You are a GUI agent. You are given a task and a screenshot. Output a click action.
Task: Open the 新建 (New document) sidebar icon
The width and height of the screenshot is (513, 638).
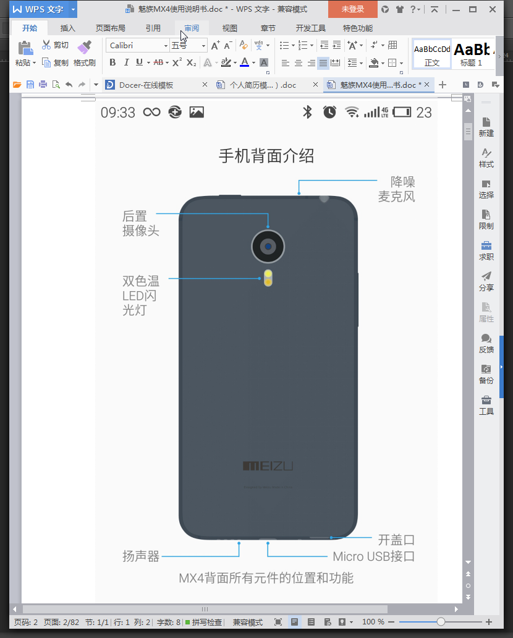pyautogui.click(x=486, y=127)
